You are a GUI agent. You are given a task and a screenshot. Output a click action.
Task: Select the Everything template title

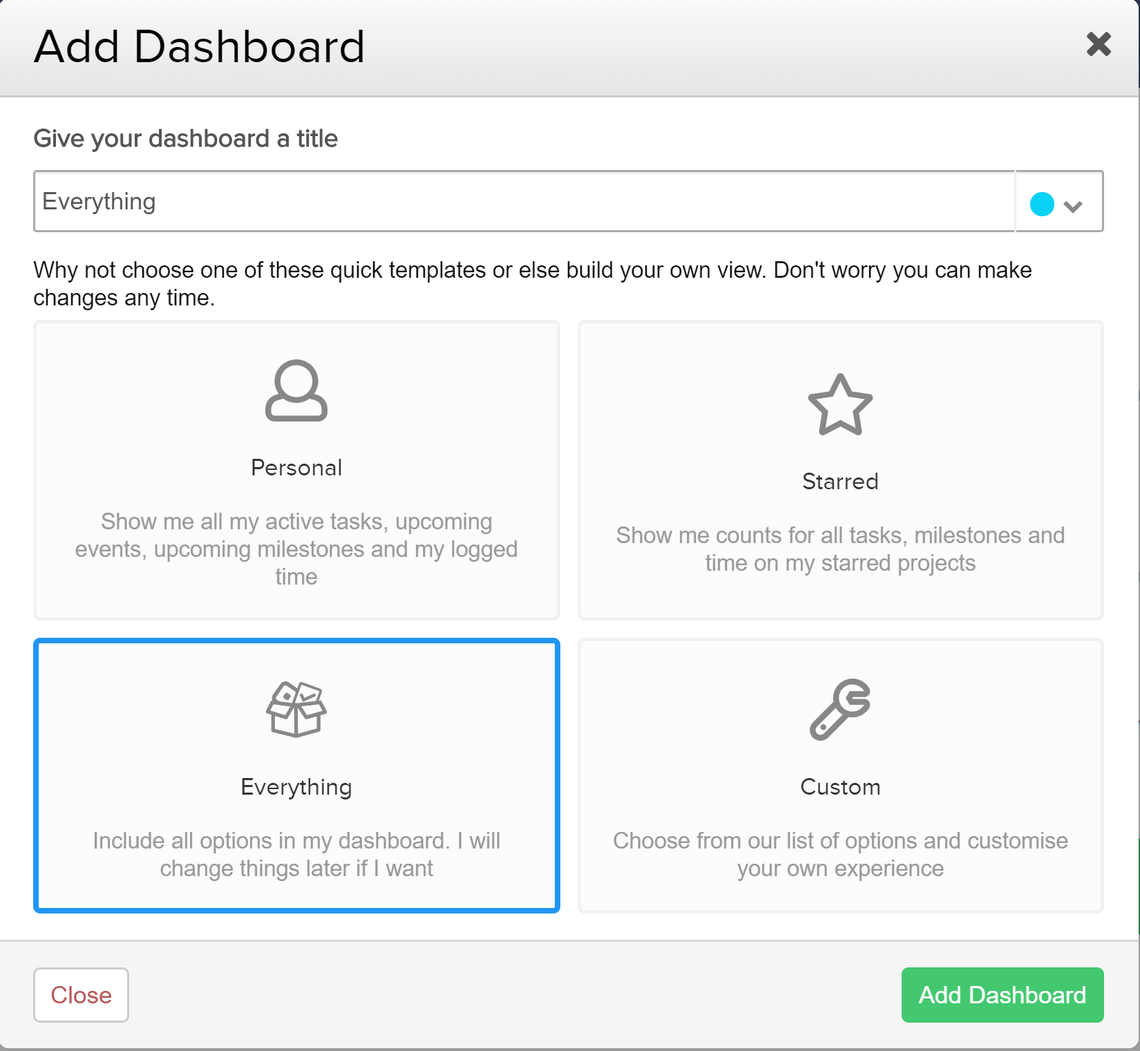click(296, 787)
